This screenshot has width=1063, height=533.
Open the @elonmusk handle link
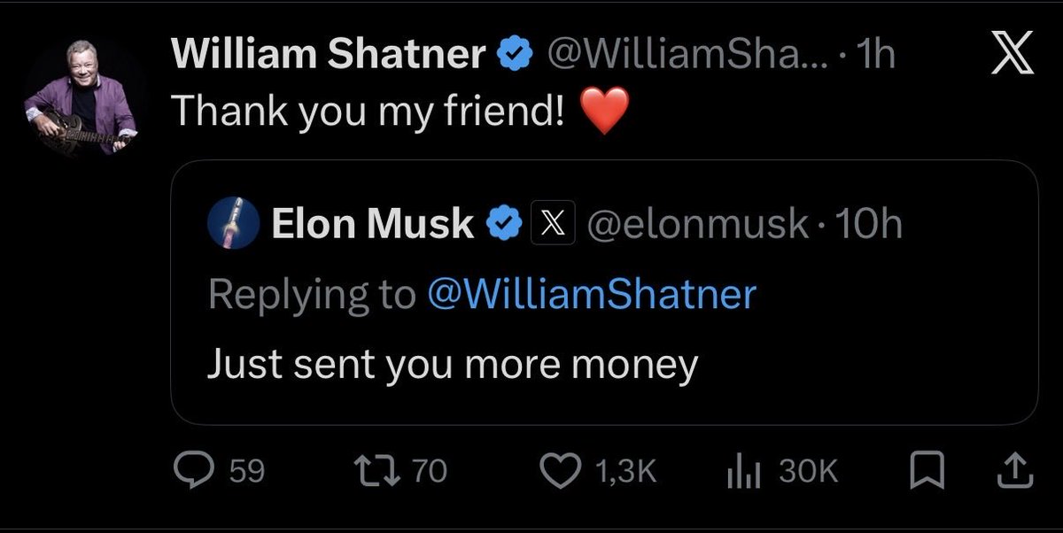click(x=697, y=225)
